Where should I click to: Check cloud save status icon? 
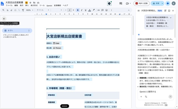[x=38, y=2]
